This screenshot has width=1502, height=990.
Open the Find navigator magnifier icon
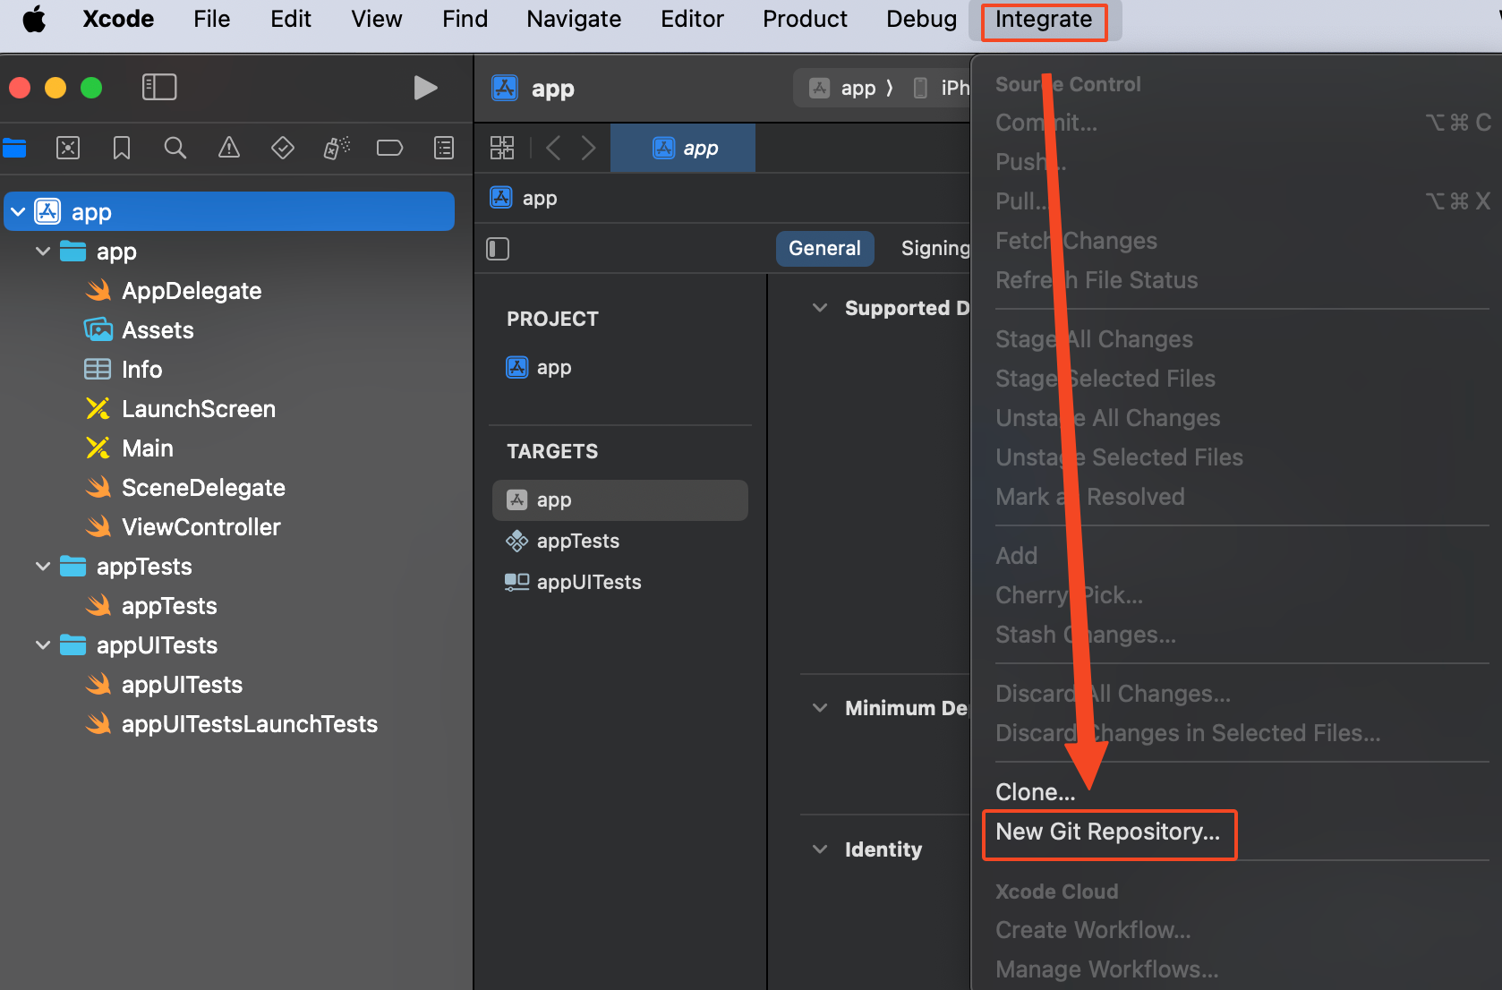(x=175, y=148)
